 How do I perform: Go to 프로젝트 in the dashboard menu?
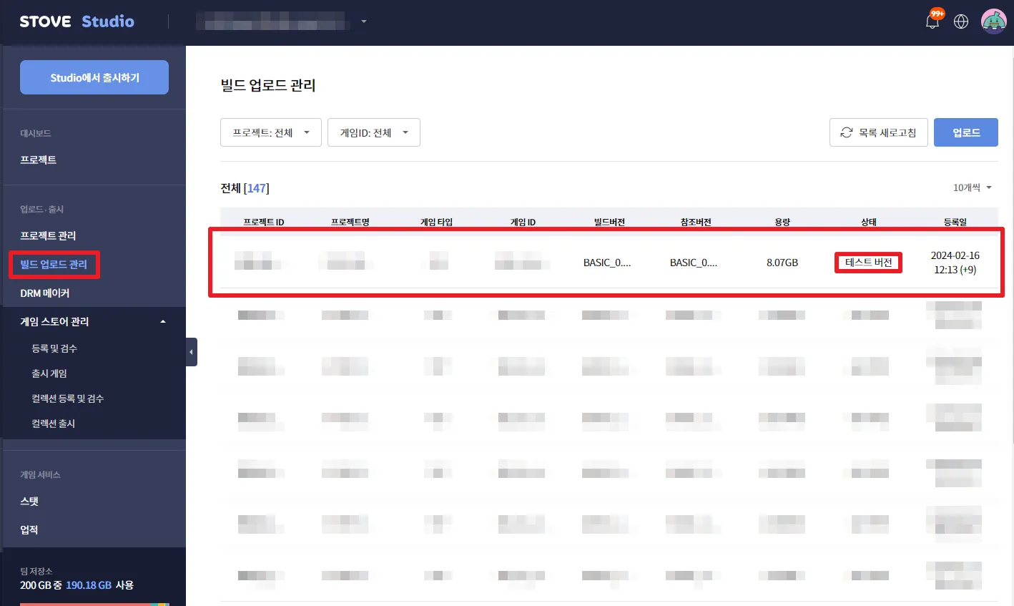pos(39,160)
